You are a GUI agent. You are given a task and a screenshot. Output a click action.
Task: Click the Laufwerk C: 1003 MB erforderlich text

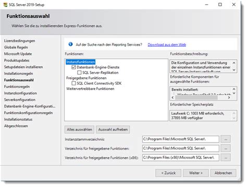click(x=197, y=113)
